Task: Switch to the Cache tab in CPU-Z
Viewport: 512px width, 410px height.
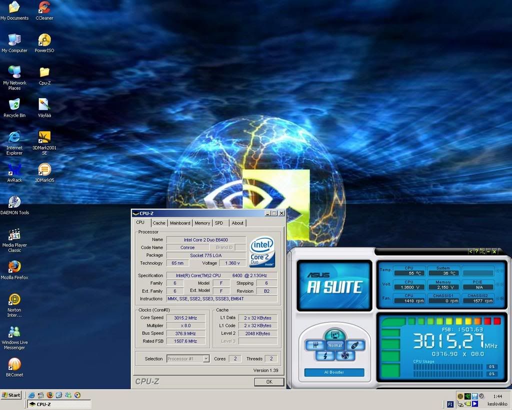Action: 159,223
